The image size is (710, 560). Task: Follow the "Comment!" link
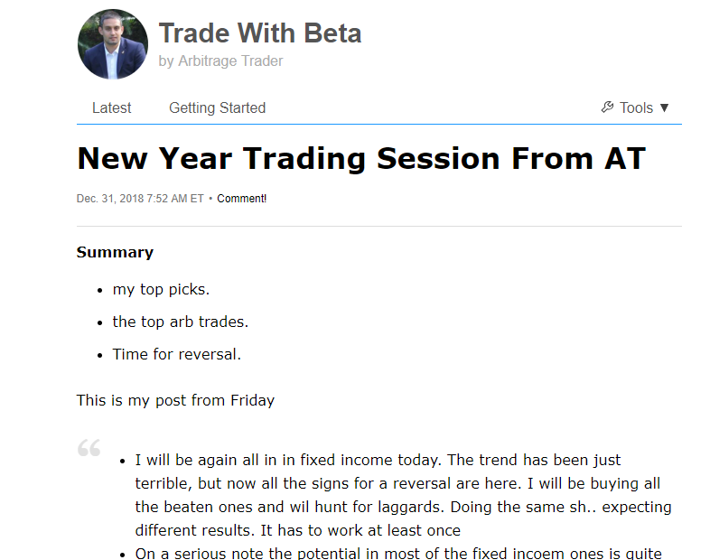pos(241,199)
